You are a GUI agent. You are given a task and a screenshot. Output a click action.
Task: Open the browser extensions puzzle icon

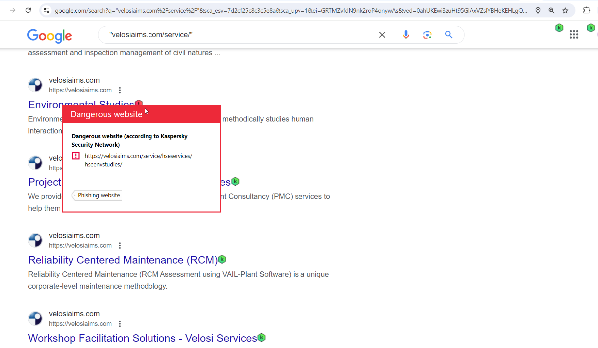tap(587, 10)
